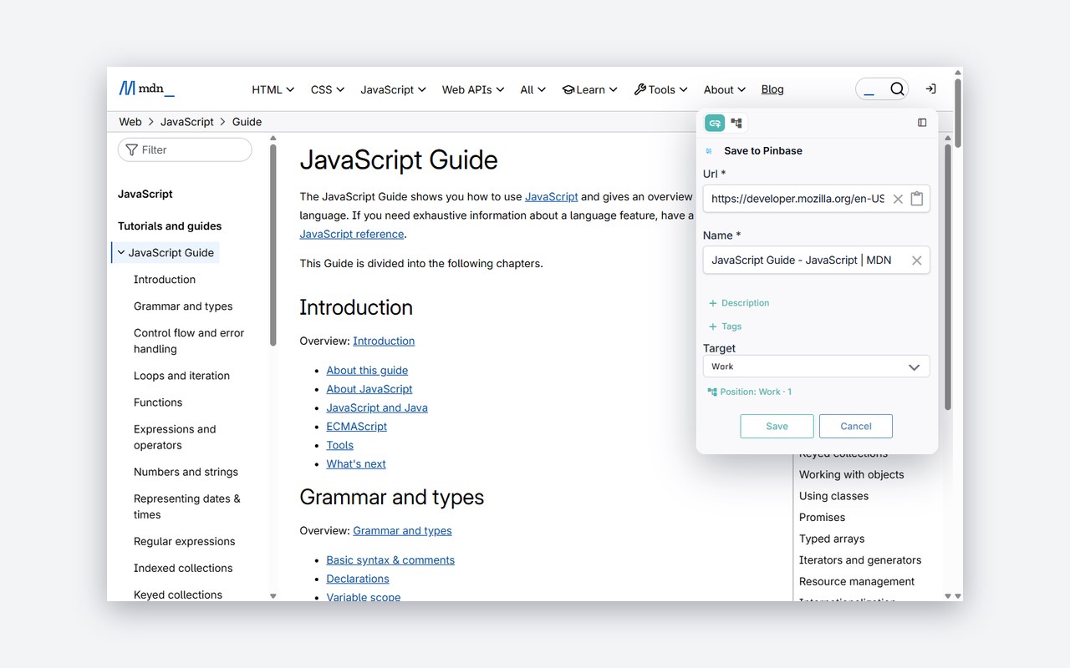Open the Target dropdown showing Work
The image size is (1070, 668).
point(816,367)
